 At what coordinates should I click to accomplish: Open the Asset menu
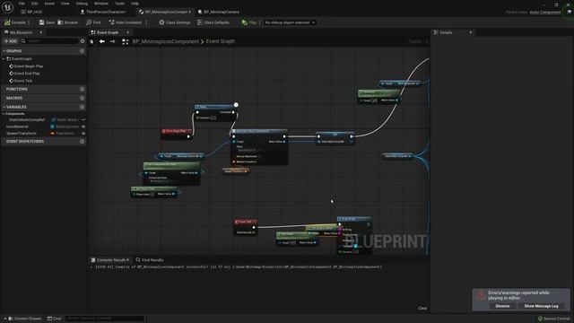click(49, 4)
